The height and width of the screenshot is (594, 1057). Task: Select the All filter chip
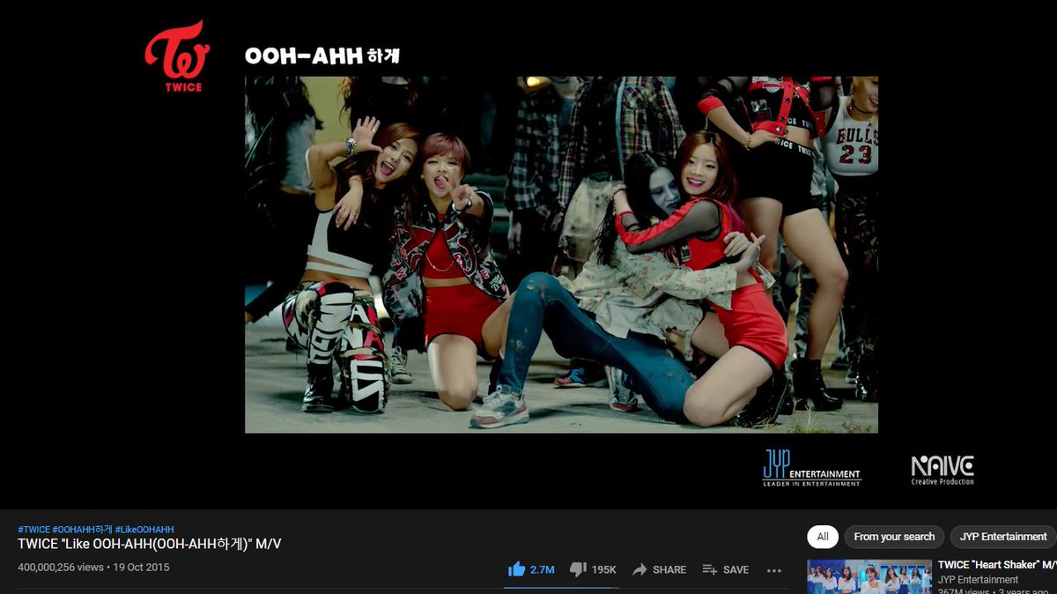point(822,537)
